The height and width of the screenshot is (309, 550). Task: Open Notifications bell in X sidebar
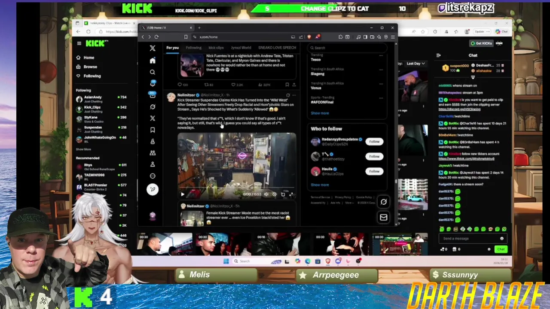(x=153, y=83)
